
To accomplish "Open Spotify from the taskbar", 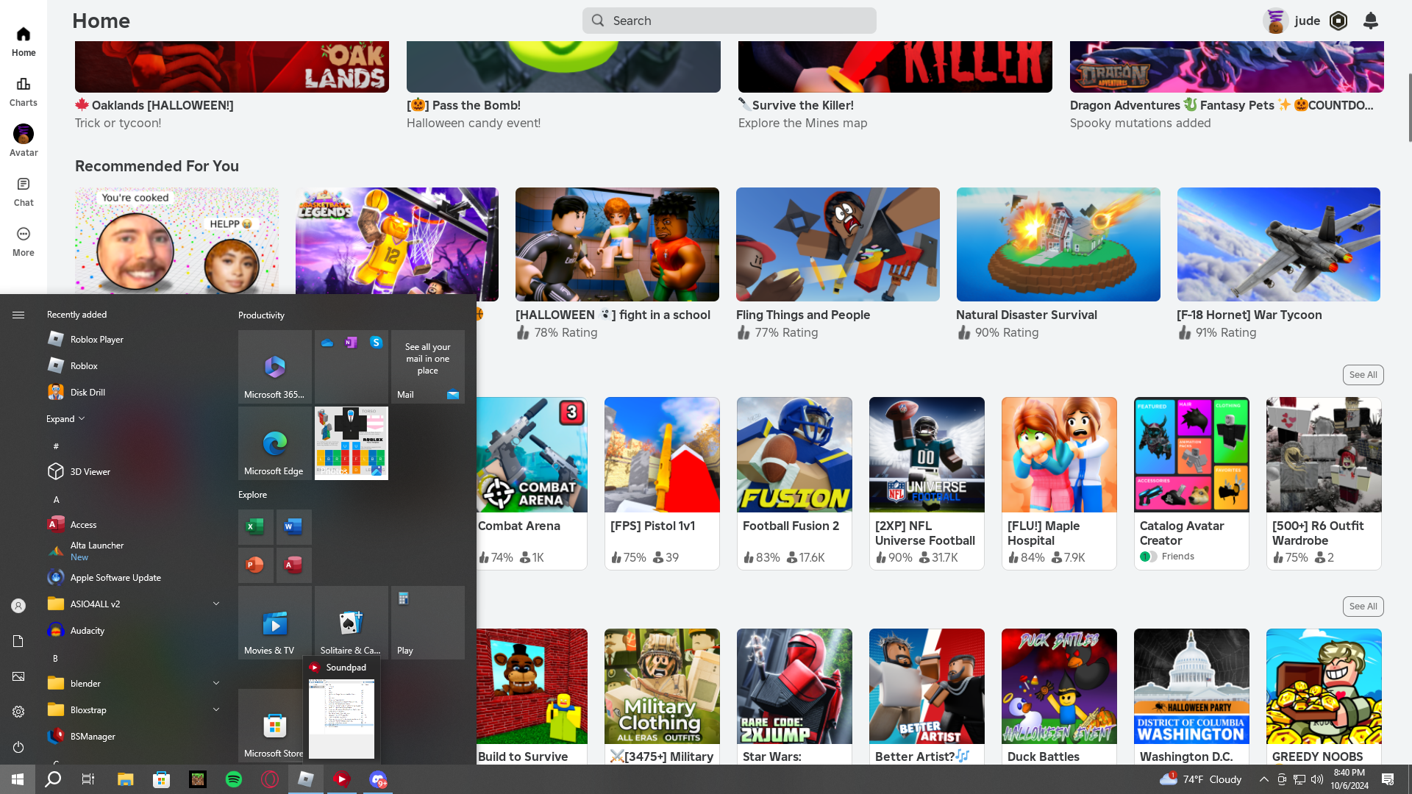I will tap(234, 779).
